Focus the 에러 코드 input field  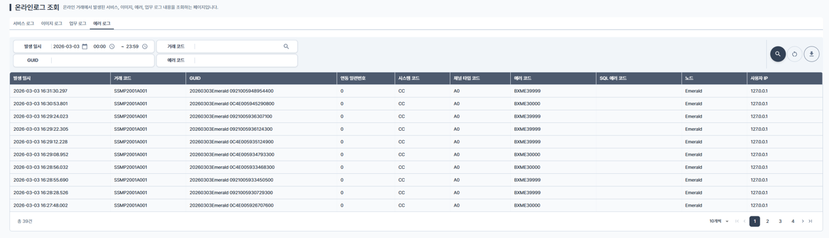pos(246,60)
